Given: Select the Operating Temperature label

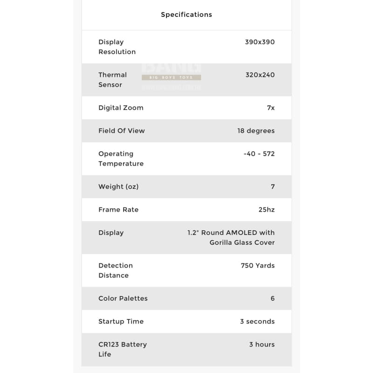Looking at the screenshot, I should pos(121,159).
